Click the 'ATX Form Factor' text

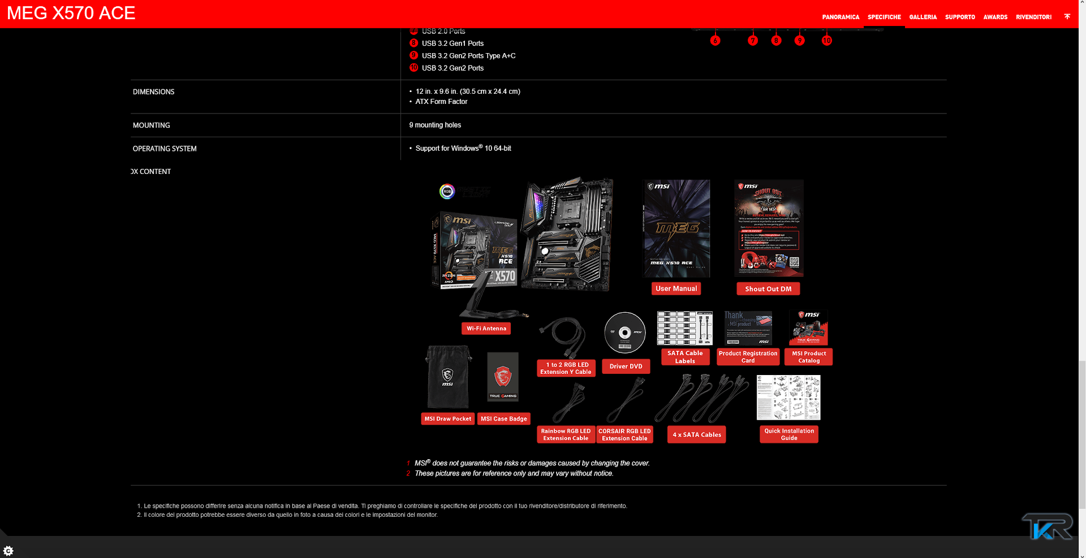pos(442,102)
